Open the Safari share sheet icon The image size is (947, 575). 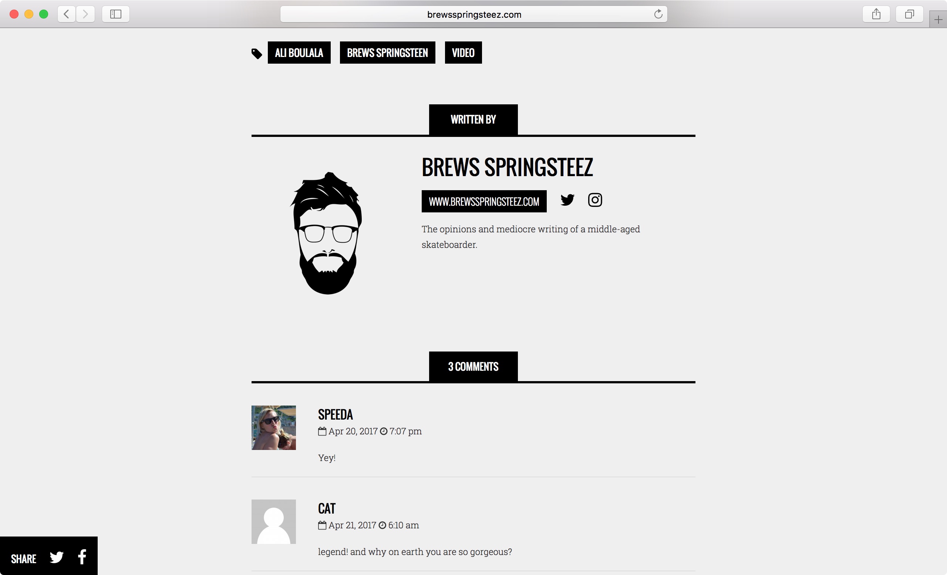click(x=876, y=14)
